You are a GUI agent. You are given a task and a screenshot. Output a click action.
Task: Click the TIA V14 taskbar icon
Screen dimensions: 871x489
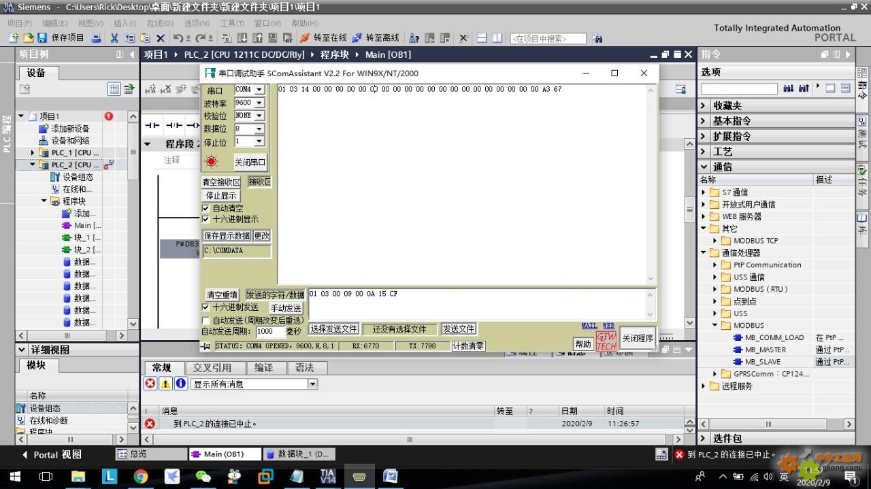point(328,476)
